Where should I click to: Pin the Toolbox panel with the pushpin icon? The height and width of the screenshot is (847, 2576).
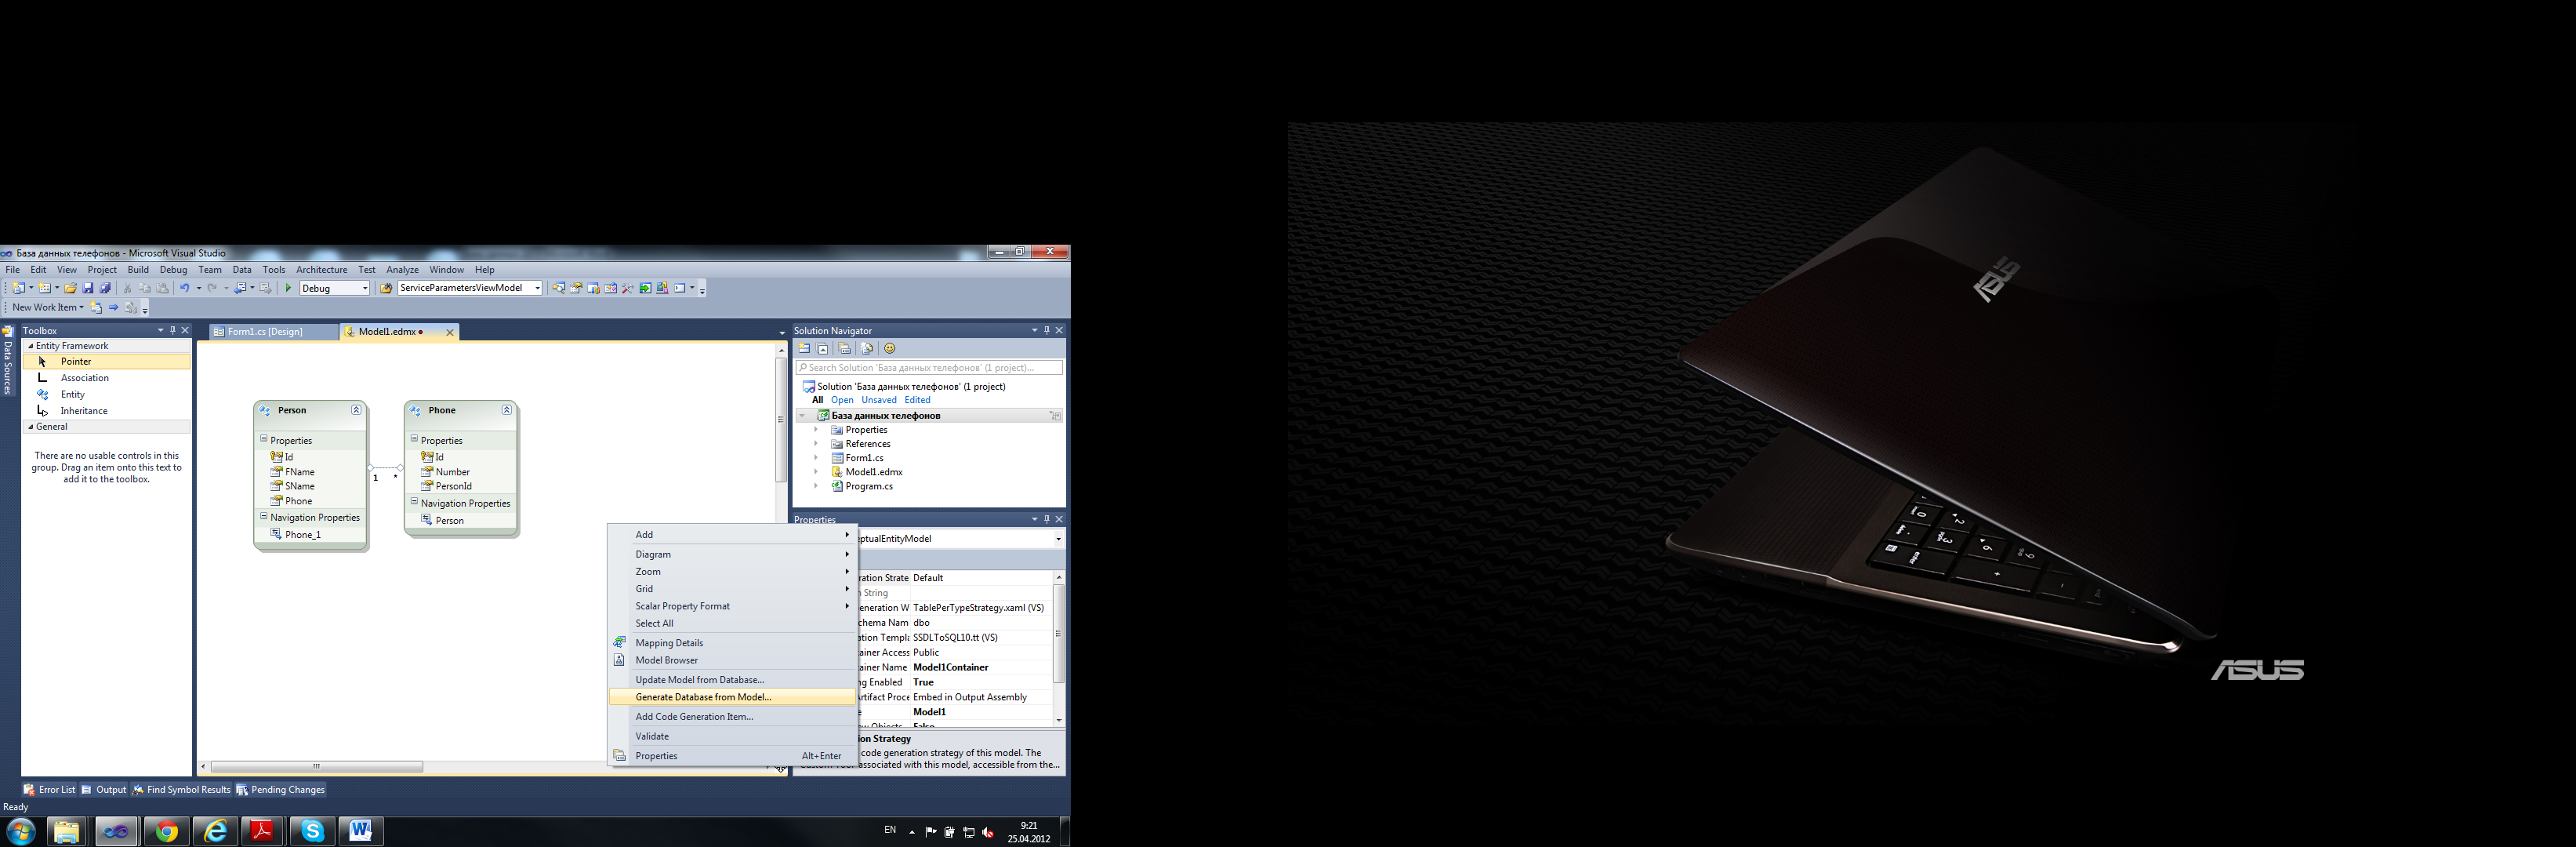[x=172, y=330]
